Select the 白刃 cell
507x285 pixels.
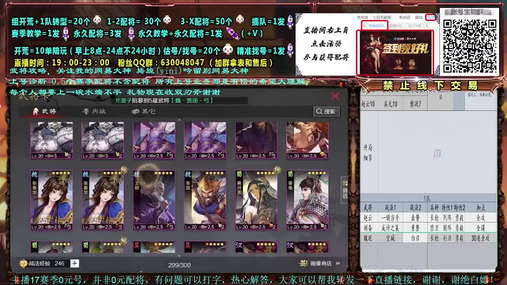point(415,238)
